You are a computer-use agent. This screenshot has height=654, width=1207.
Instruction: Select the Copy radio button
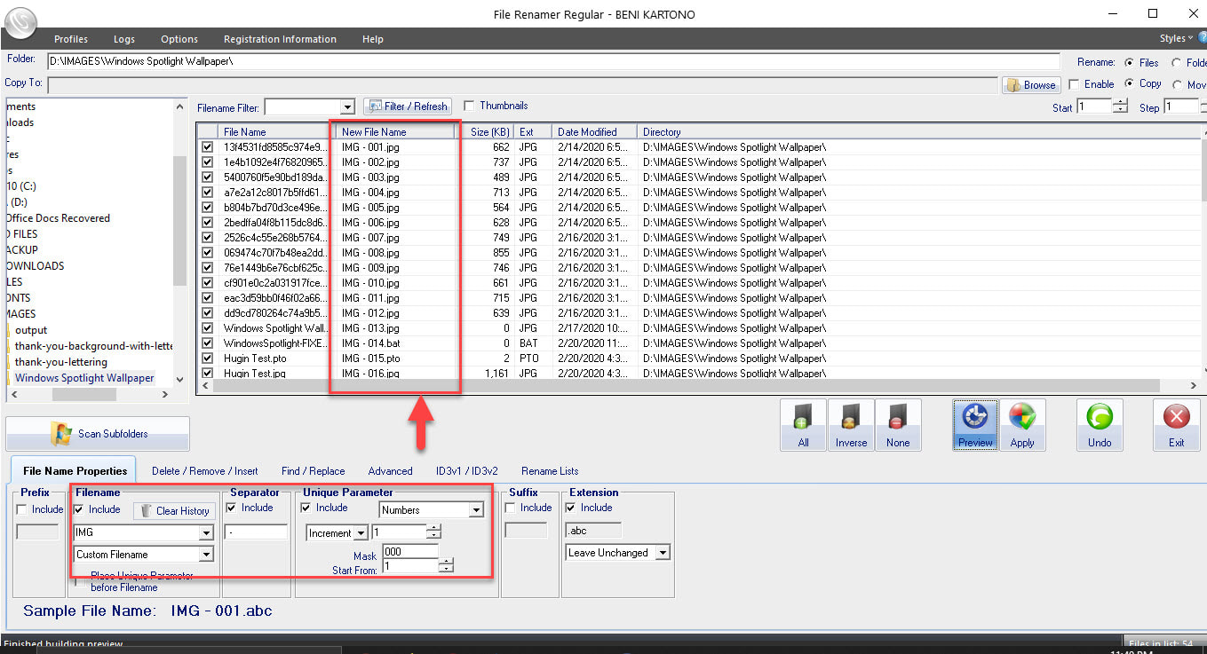click(x=1129, y=83)
